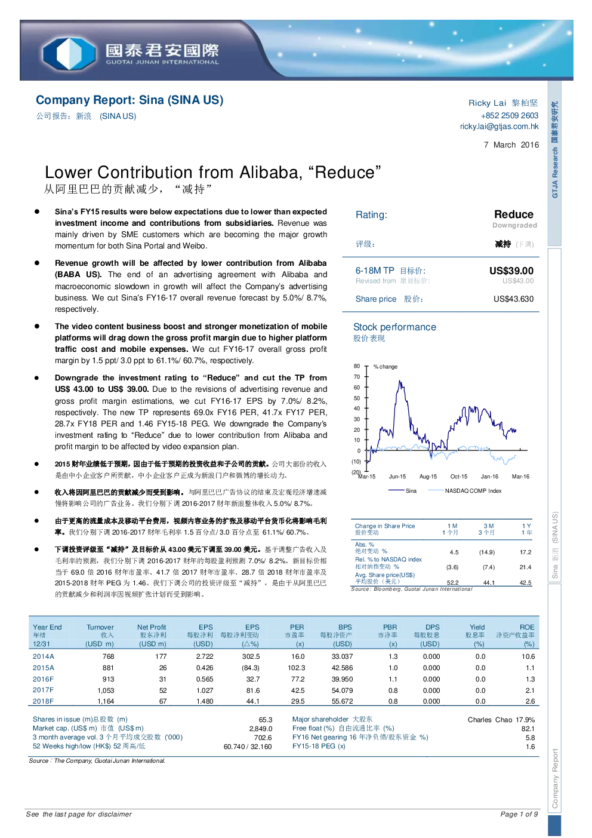Click the date 7 March 2016

click(511, 145)
